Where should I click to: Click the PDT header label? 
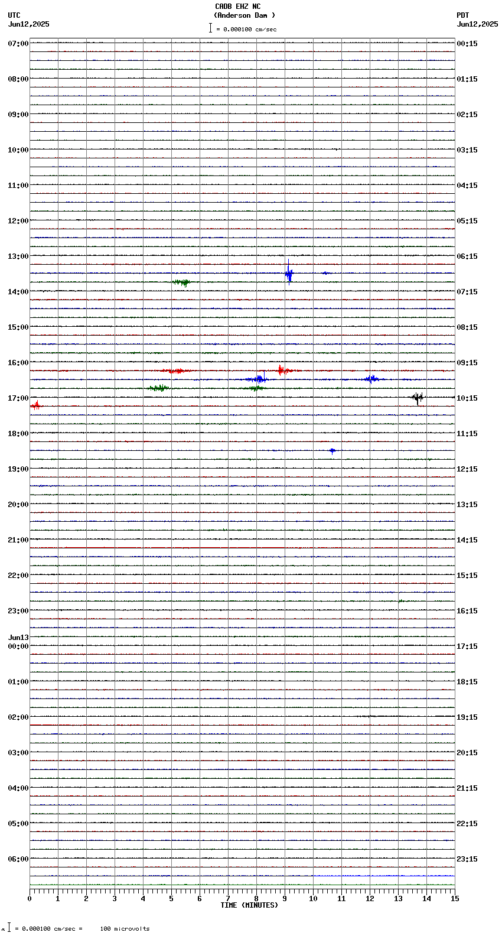[x=463, y=15]
